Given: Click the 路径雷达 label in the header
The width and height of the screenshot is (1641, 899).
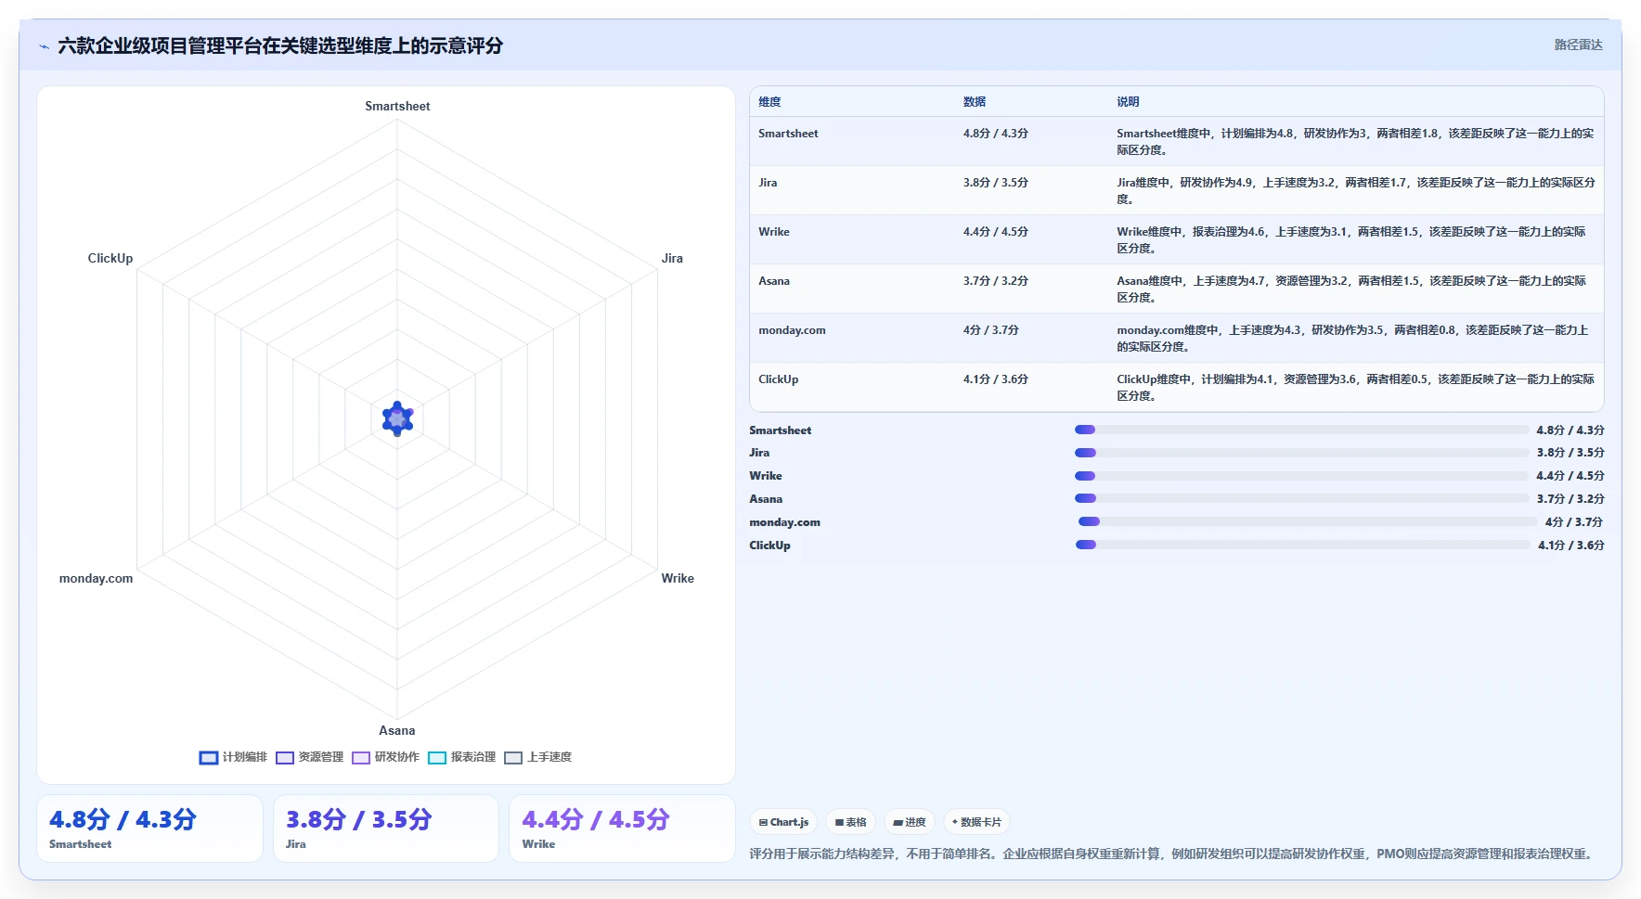Looking at the screenshot, I should click(1578, 45).
